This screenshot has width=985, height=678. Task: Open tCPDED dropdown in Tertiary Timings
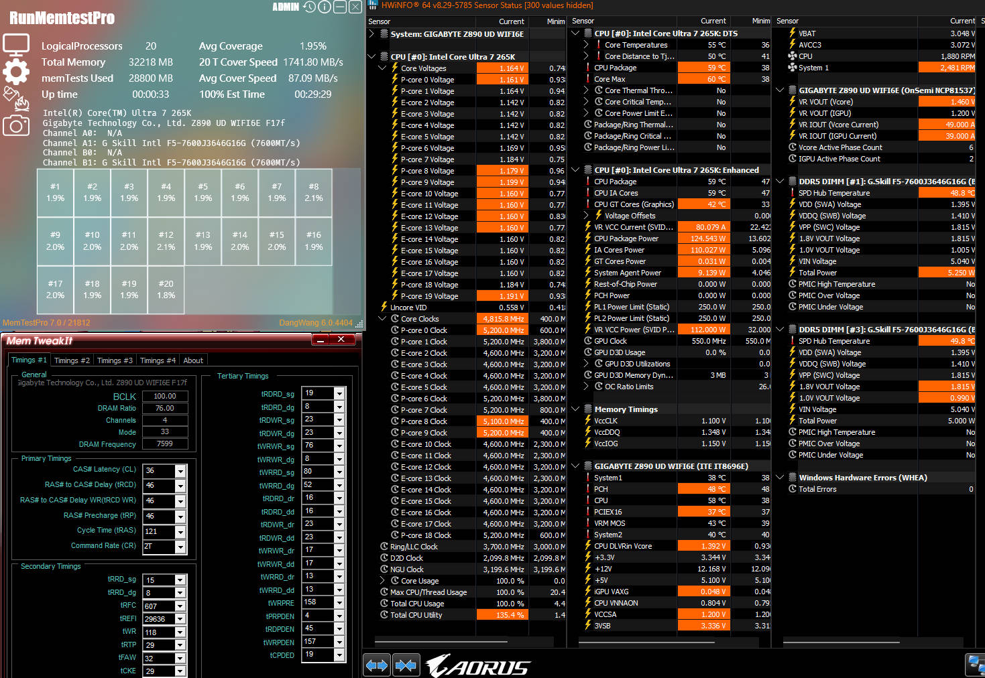click(339, 655)
